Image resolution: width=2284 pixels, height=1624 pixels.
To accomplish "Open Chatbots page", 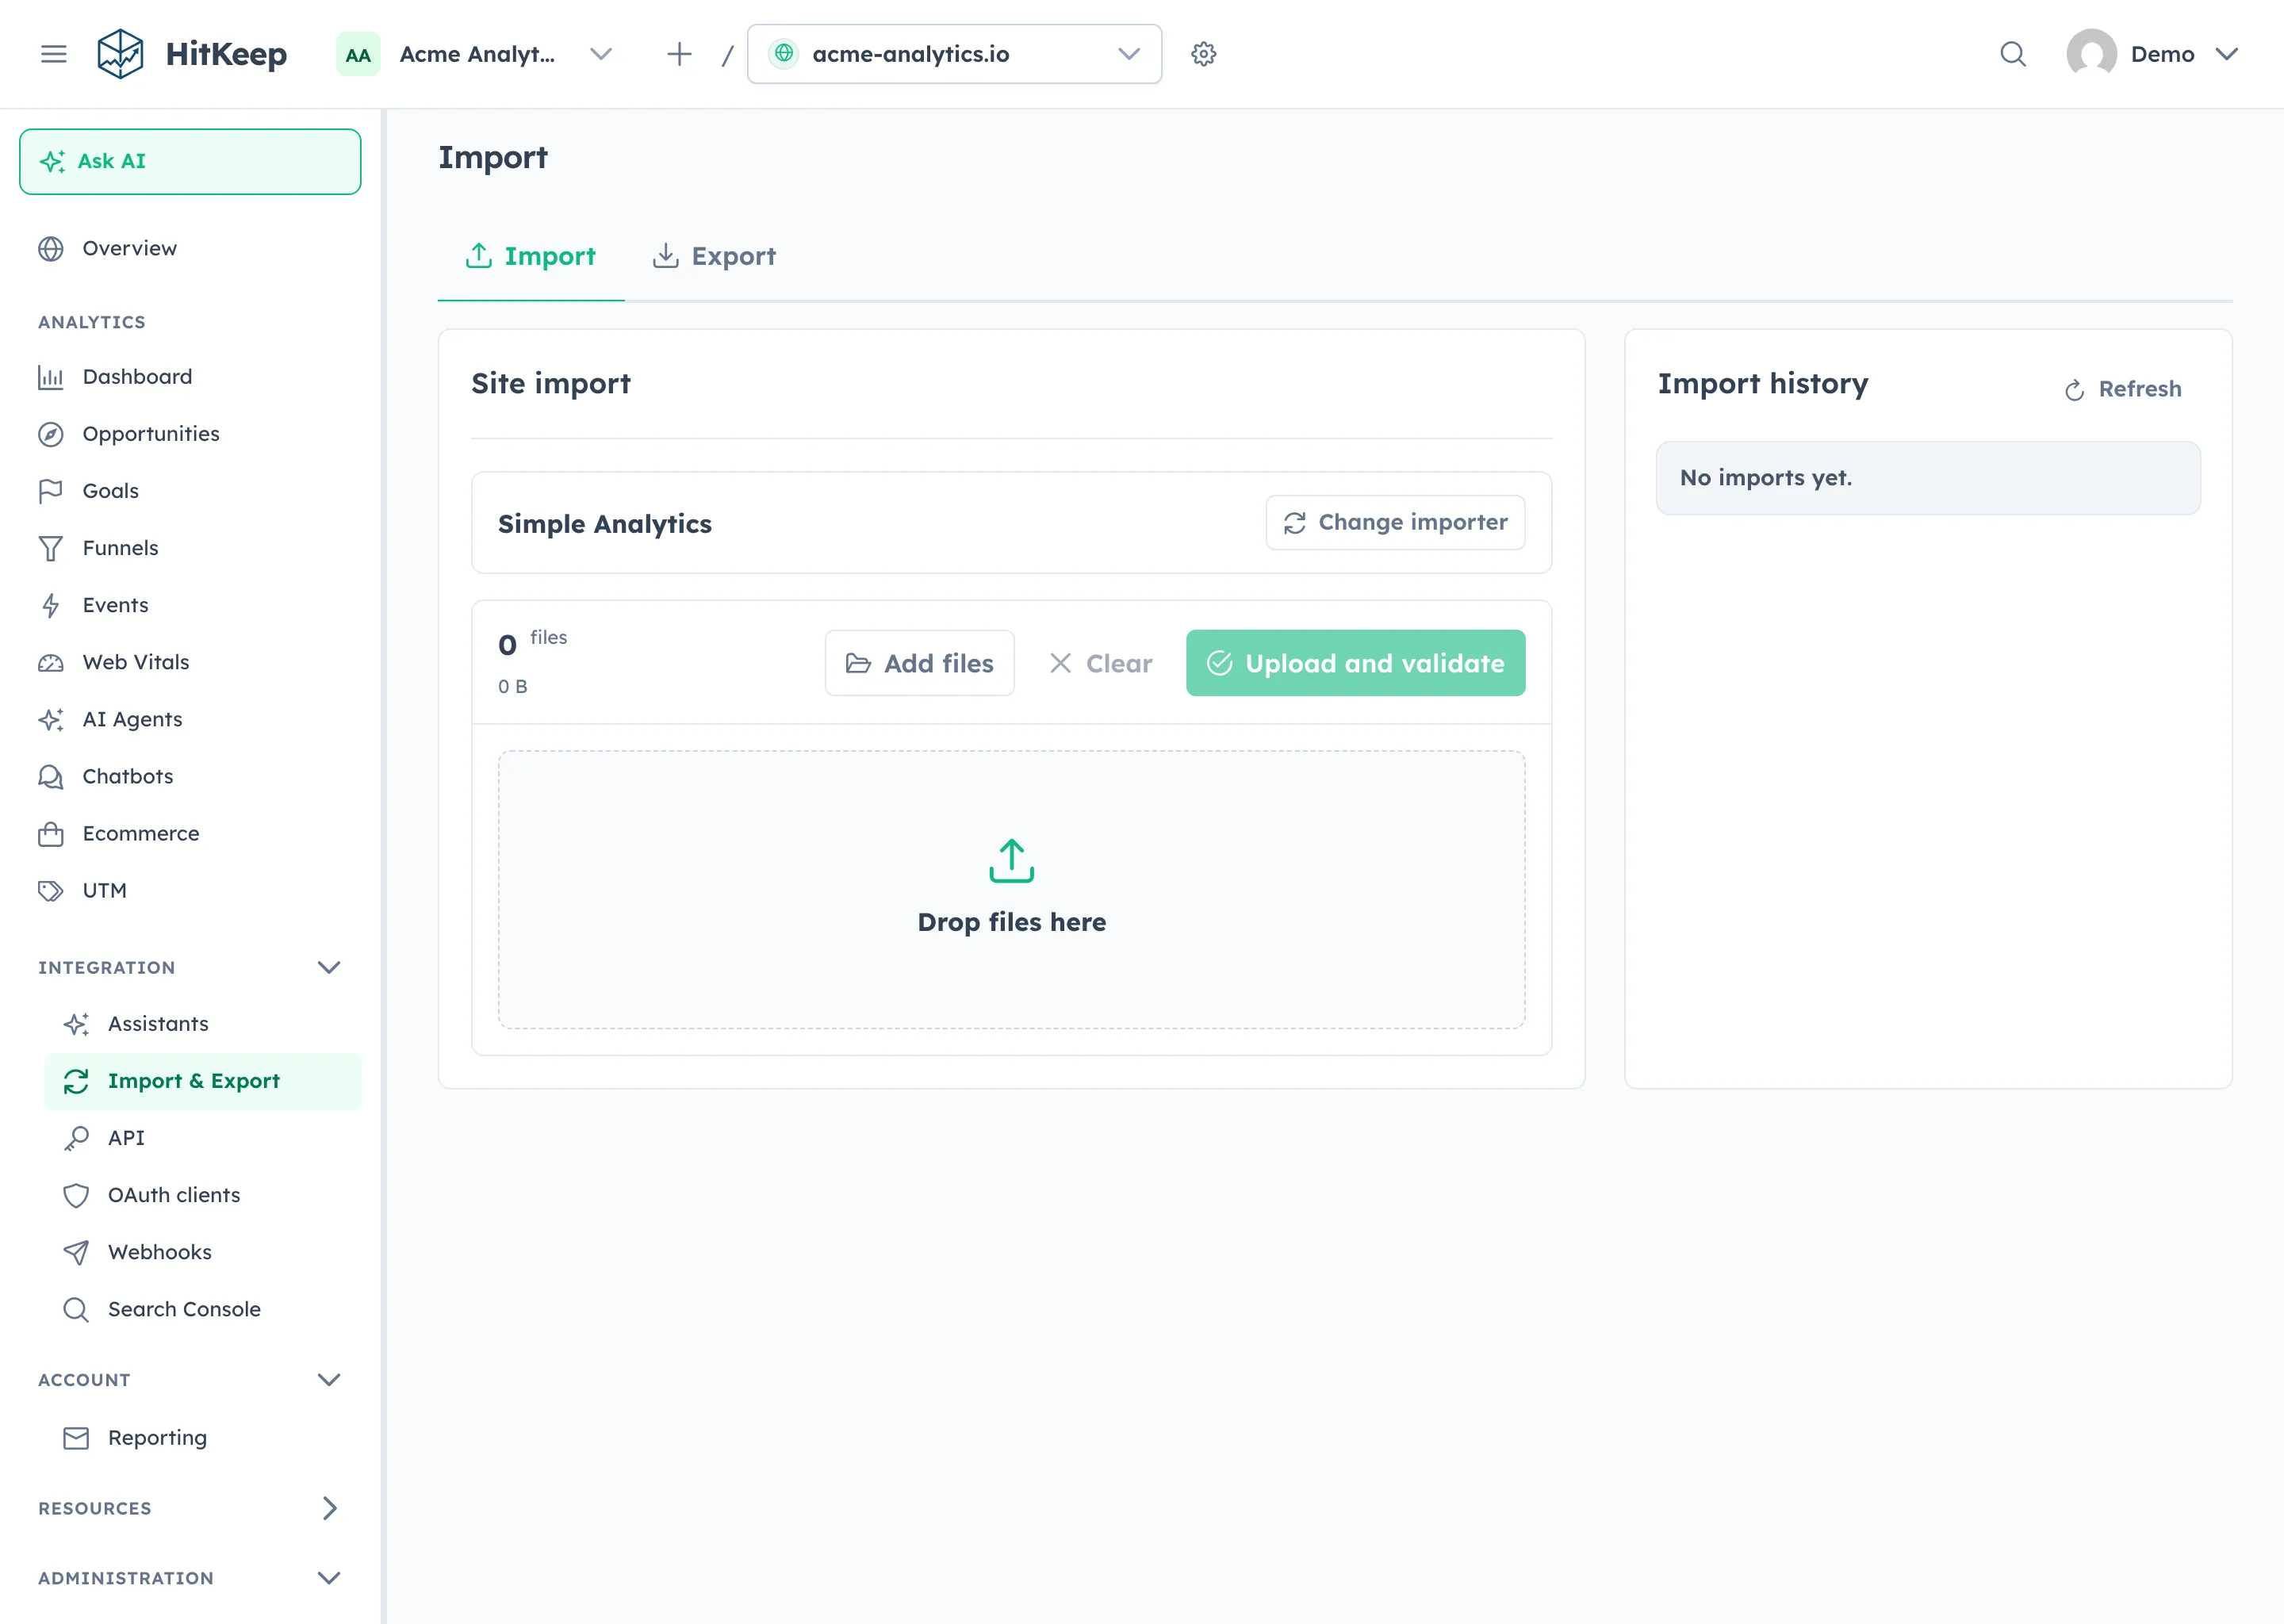I will pyautogui.click(x=190, y=776).
